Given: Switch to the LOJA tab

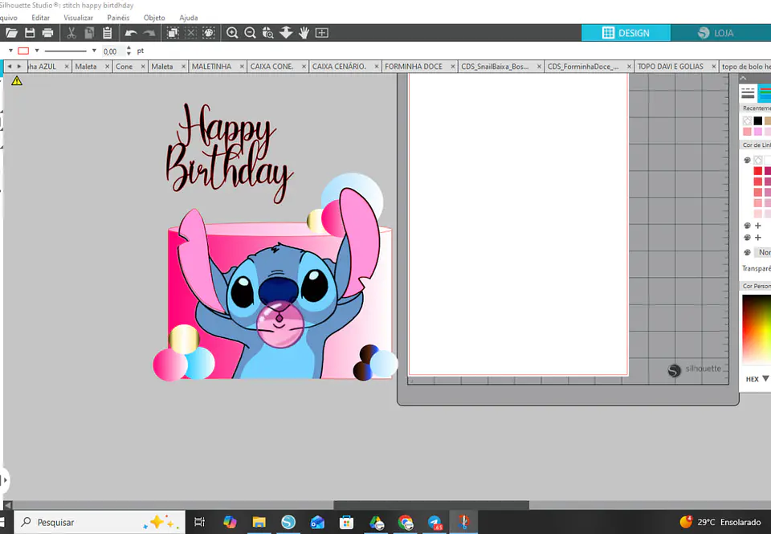Looking at the screenshot, I should [720, 33].
